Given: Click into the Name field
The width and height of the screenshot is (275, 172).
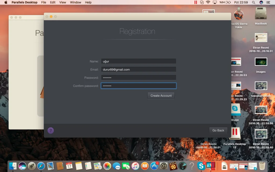Looking at the screenshot, I should [x=138, y=61].
